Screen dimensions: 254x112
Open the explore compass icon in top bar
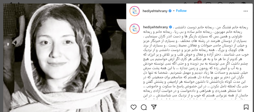[220, 2]
